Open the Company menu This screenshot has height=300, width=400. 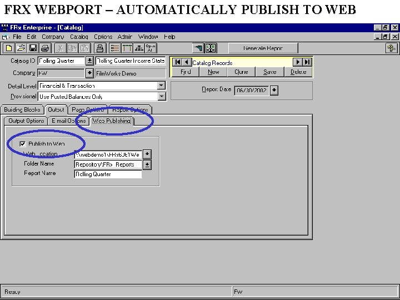(53, 37)
